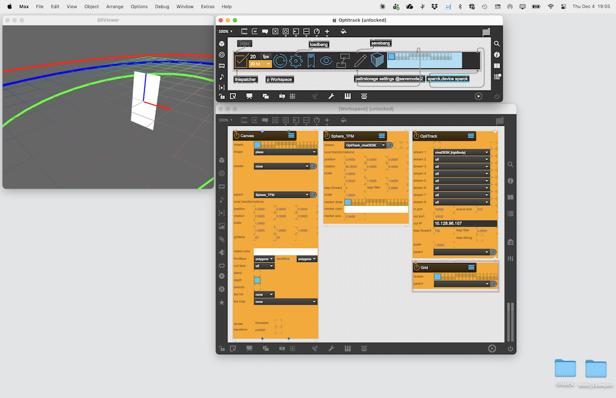Click the eye viewer icon in the toolbar

tap(326, 60)
